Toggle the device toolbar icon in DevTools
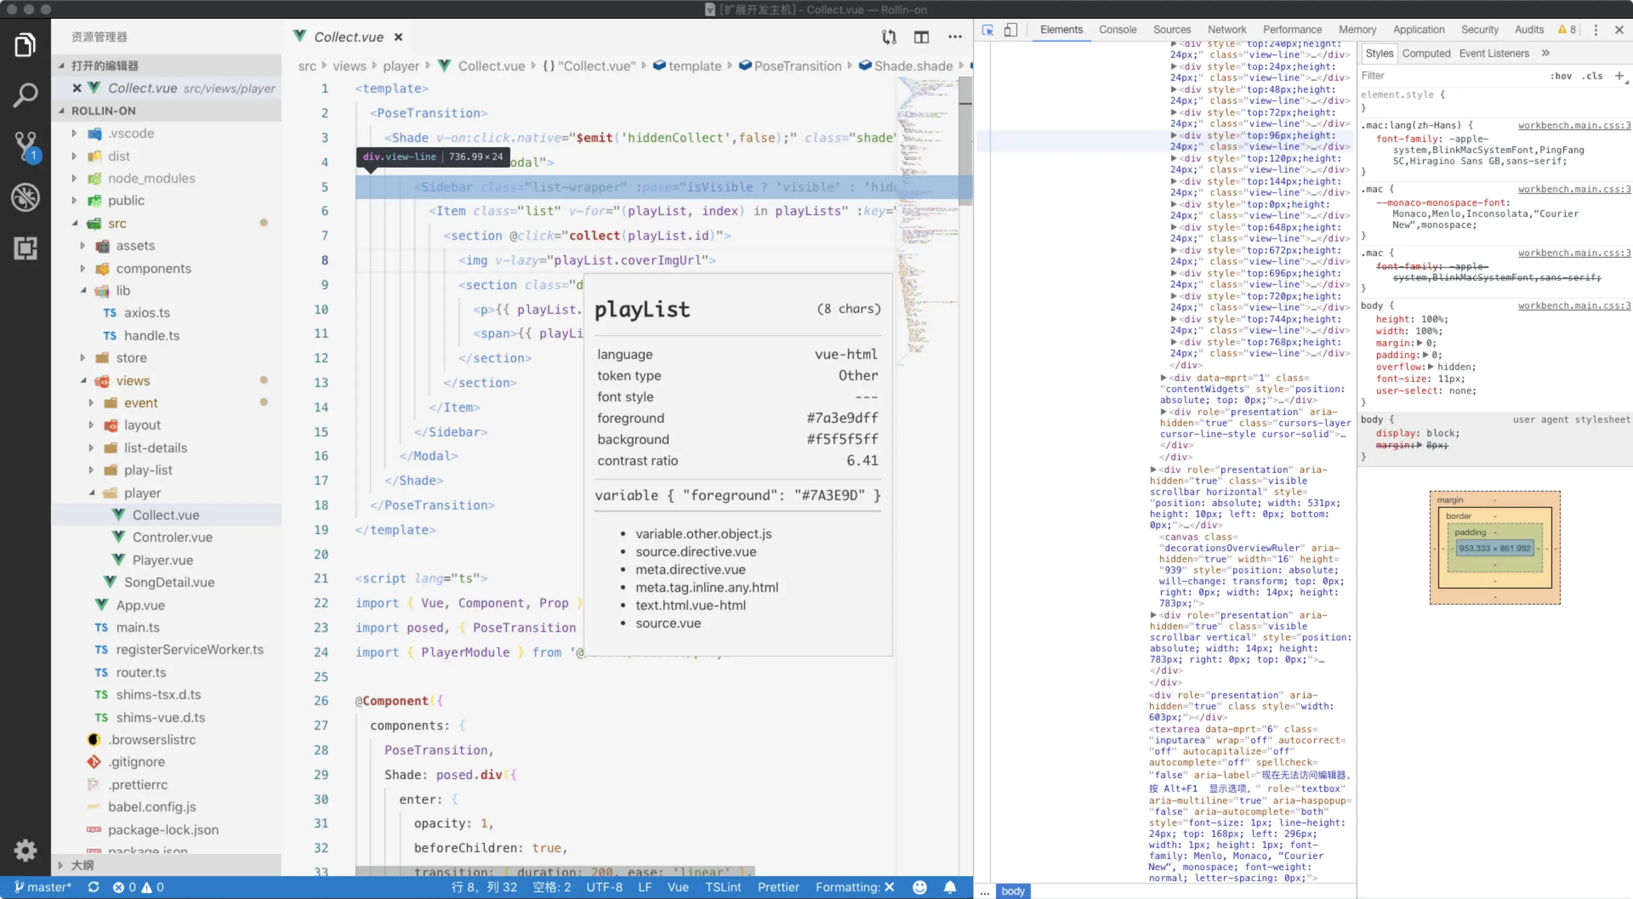 1010,30
